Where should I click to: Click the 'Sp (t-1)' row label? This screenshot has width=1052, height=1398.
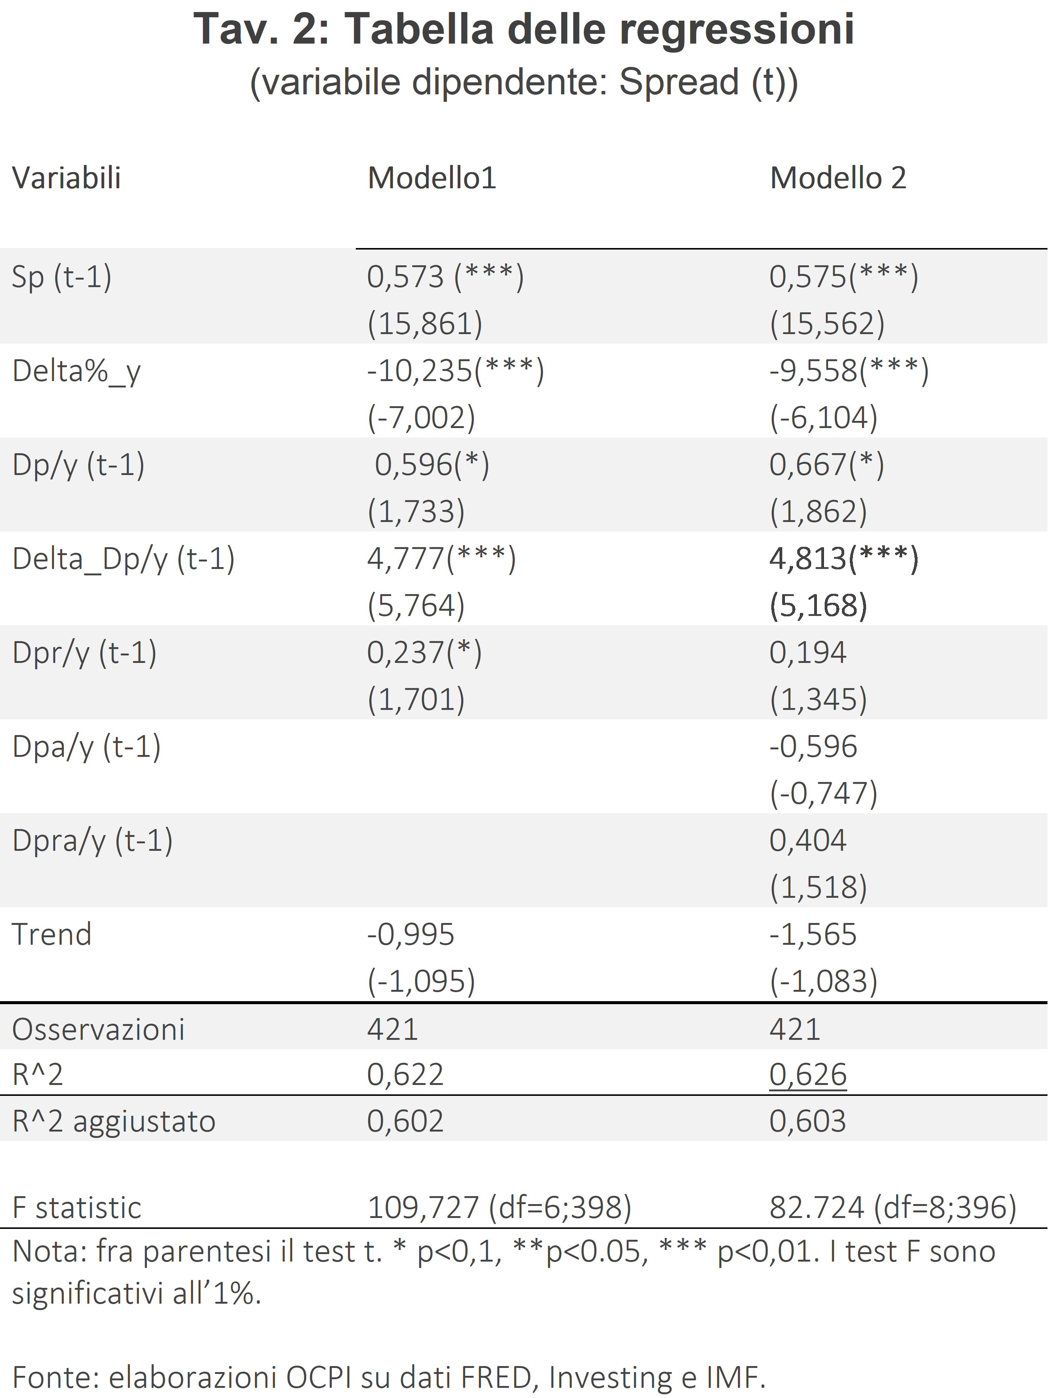61,277
